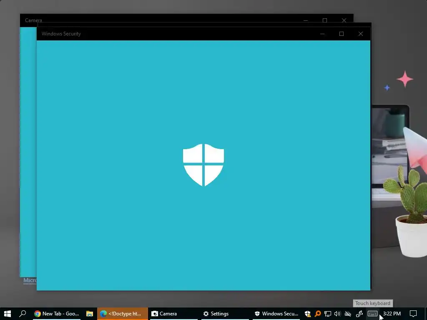Click the Camera window title text

(33, 20)
